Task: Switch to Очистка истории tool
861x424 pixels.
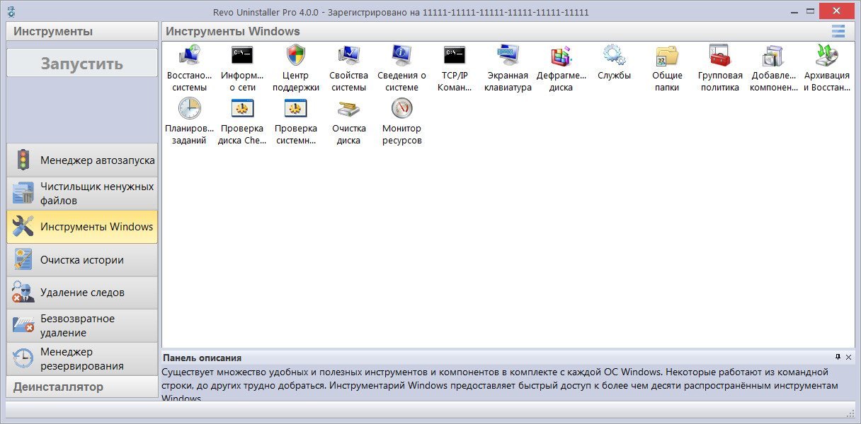Action: tap(82, 259)
